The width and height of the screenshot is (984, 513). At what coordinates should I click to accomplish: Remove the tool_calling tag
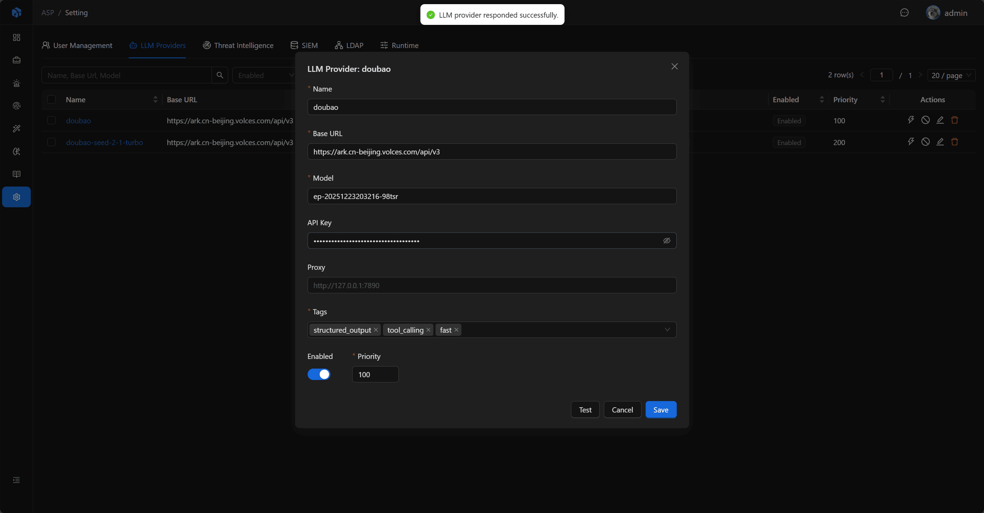click(428, 330)
